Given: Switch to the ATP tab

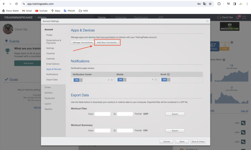Looking at the screenshot, I should point(160,17).
